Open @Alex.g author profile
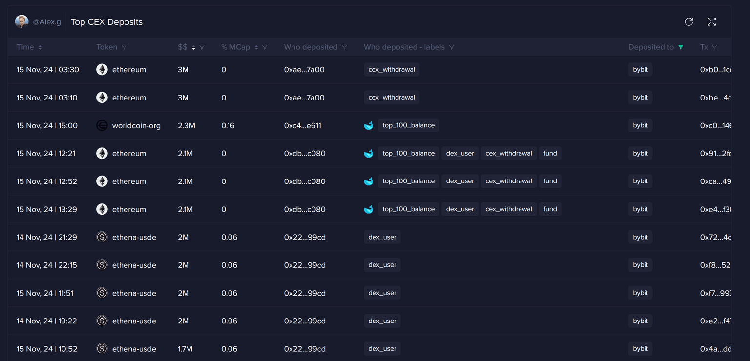This screenshot has height=361, width=750. [47, 22]
